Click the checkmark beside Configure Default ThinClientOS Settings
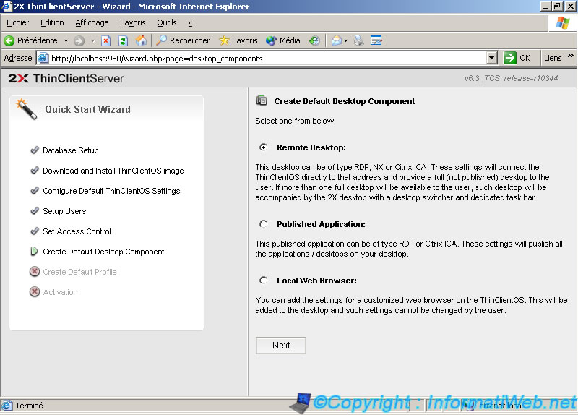Viewport: 578px width, 415px height. point(35,191)
